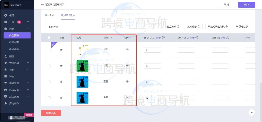This screenshot has width=262, height=122.
Task: Open the 概览 overview compass icon
Action: click(6, 15)
